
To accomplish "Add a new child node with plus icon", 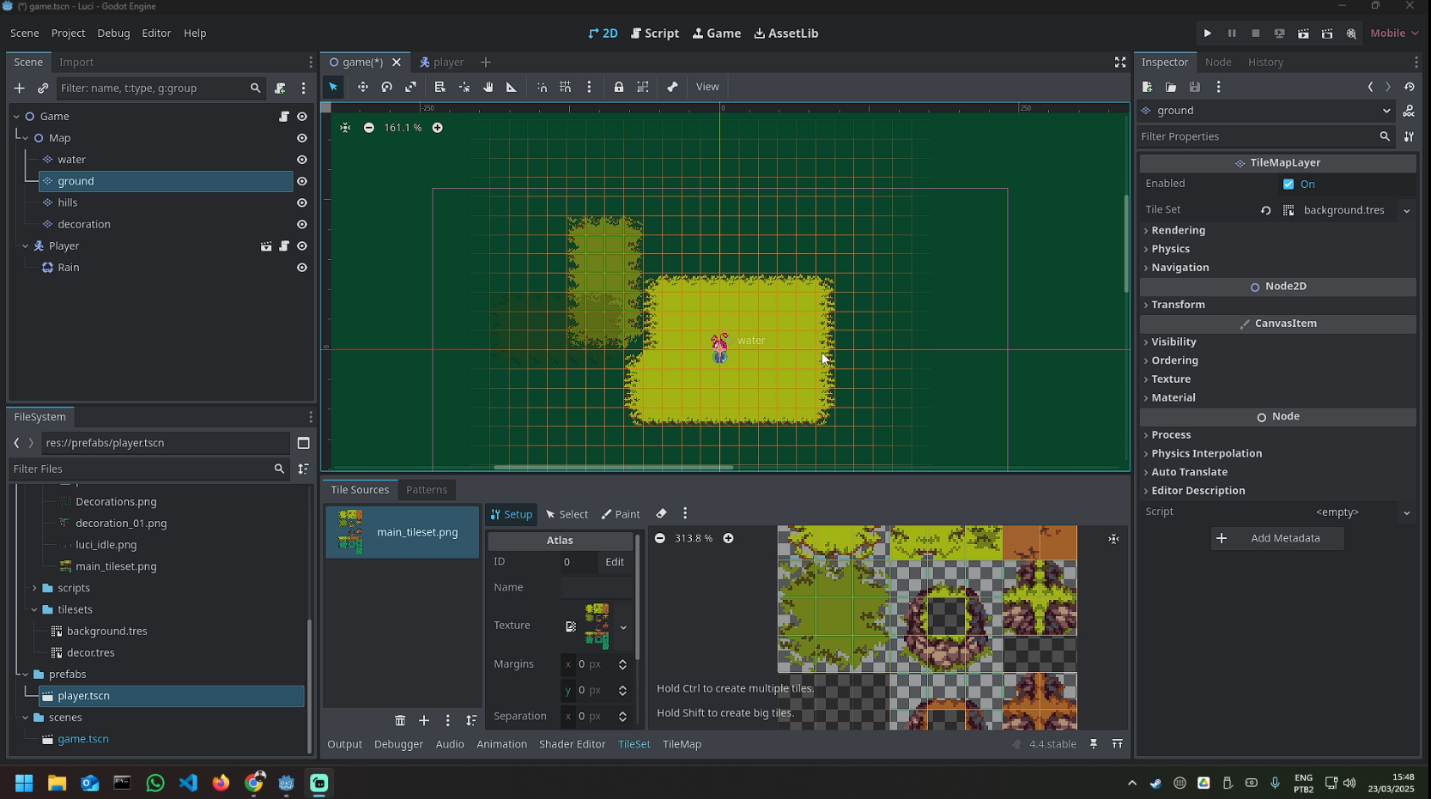I will point(19,88).
